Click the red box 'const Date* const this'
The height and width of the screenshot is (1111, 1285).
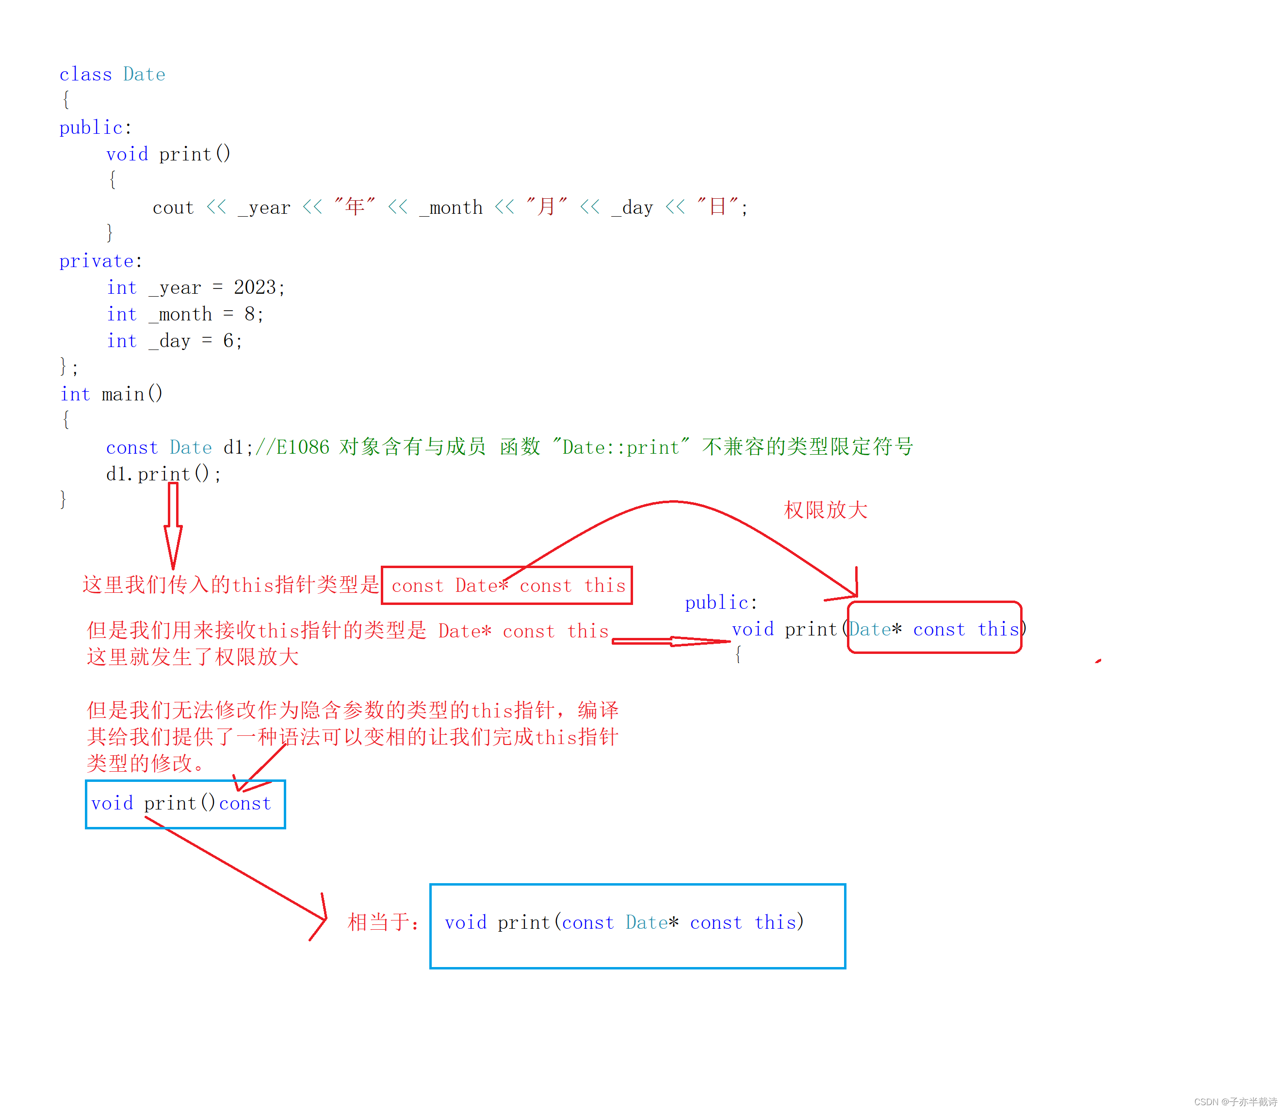tap(507, 585)
